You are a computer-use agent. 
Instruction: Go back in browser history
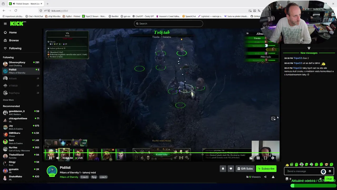[x=4, y=11]
